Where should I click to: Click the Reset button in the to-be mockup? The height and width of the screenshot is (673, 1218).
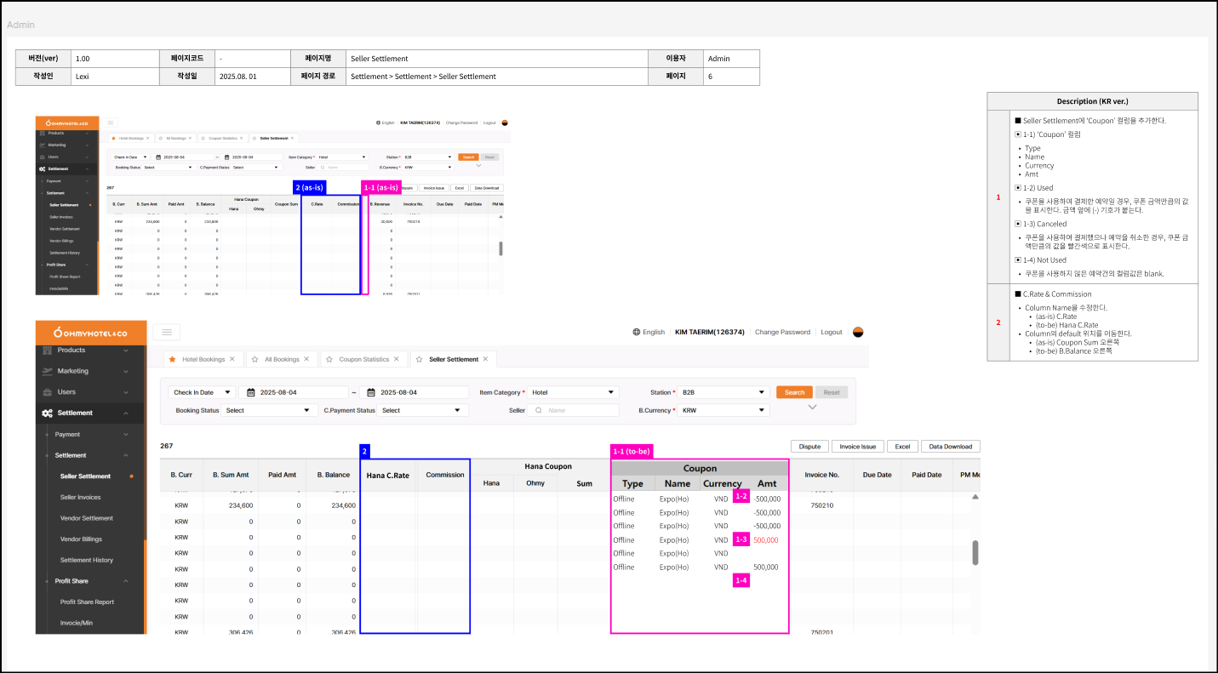(x=832, y=392)
